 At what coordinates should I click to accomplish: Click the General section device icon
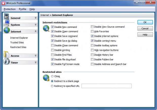(6, 16)
